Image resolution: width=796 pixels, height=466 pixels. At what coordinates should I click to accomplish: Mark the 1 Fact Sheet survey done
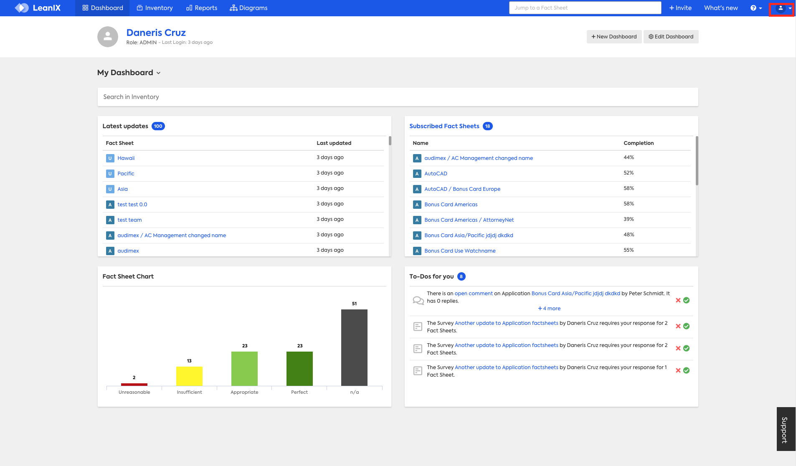tap(686, 370)
